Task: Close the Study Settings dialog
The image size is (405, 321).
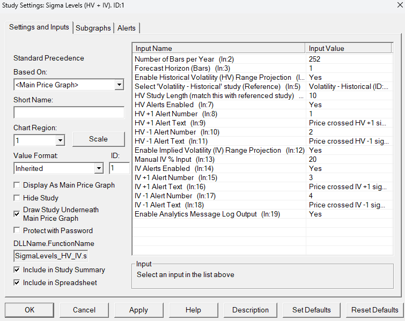Action: click(x=400, y=5)
